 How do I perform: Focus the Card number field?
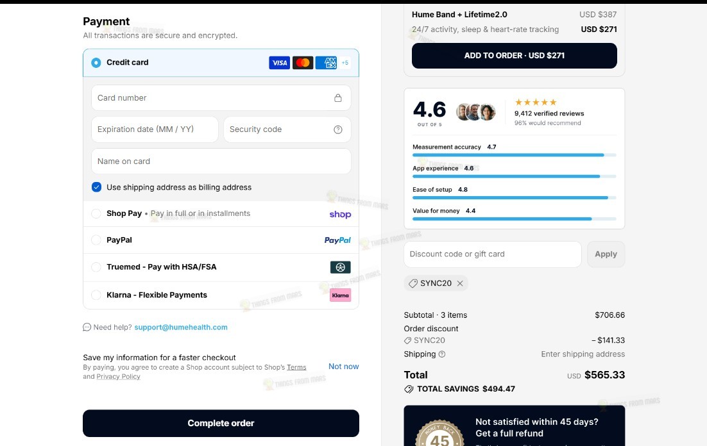pyautogui.click(x=221, y=98)
